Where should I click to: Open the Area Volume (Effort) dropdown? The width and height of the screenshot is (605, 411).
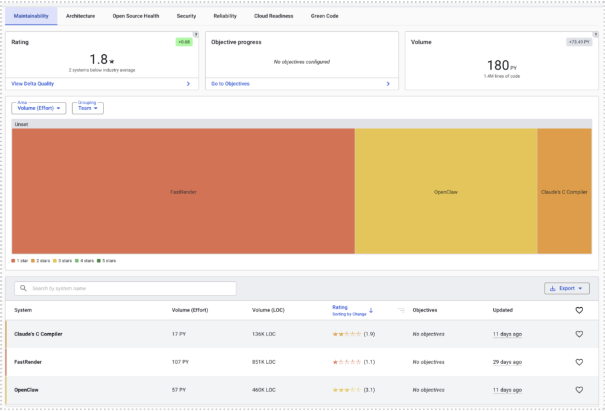point(39,108)
